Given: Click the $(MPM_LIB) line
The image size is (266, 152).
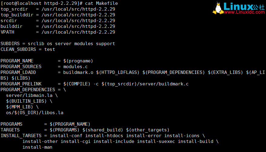Looking at the screenshot, I should click(22, 107).
